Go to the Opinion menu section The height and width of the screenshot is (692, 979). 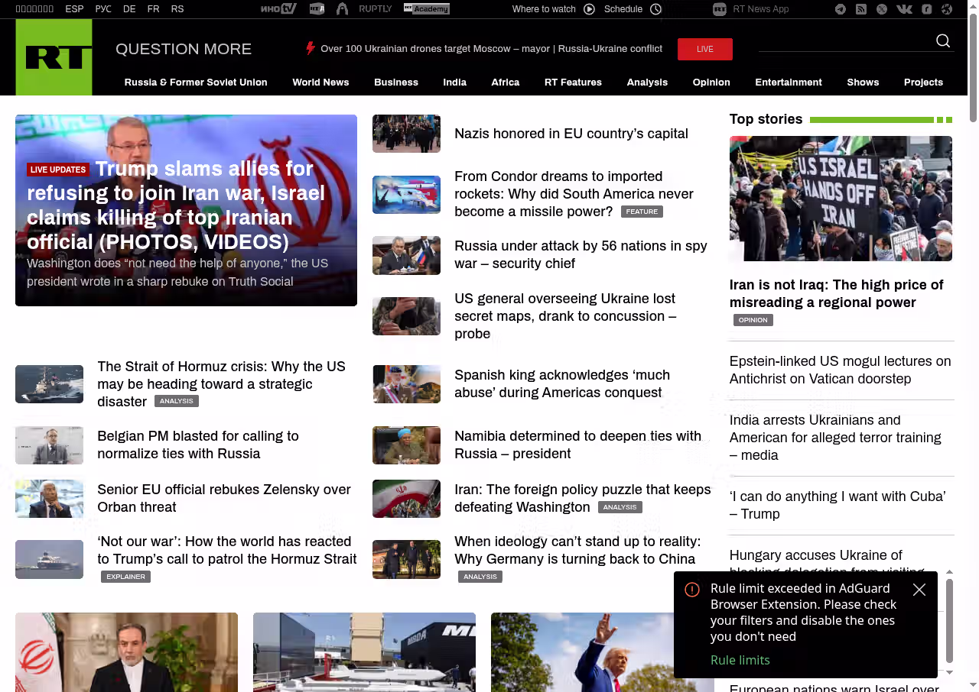pyautogui.click(x=711, y=82)
